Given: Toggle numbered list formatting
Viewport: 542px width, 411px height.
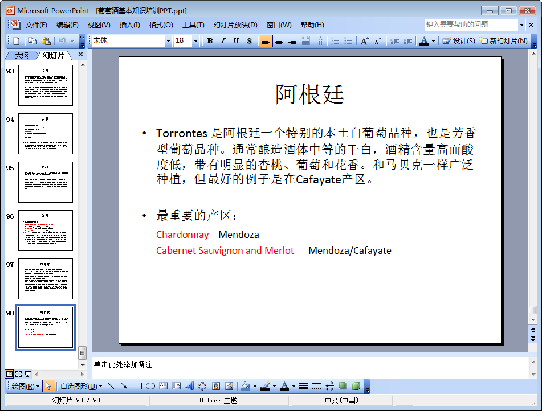Looking at the screenshot, I should pyautogui.click(x=335, y=41).
